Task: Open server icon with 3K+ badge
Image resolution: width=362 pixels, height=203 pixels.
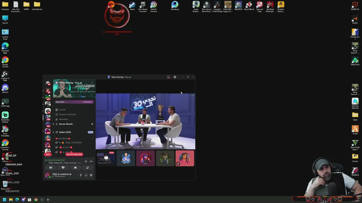Action: tap(48, 124)
